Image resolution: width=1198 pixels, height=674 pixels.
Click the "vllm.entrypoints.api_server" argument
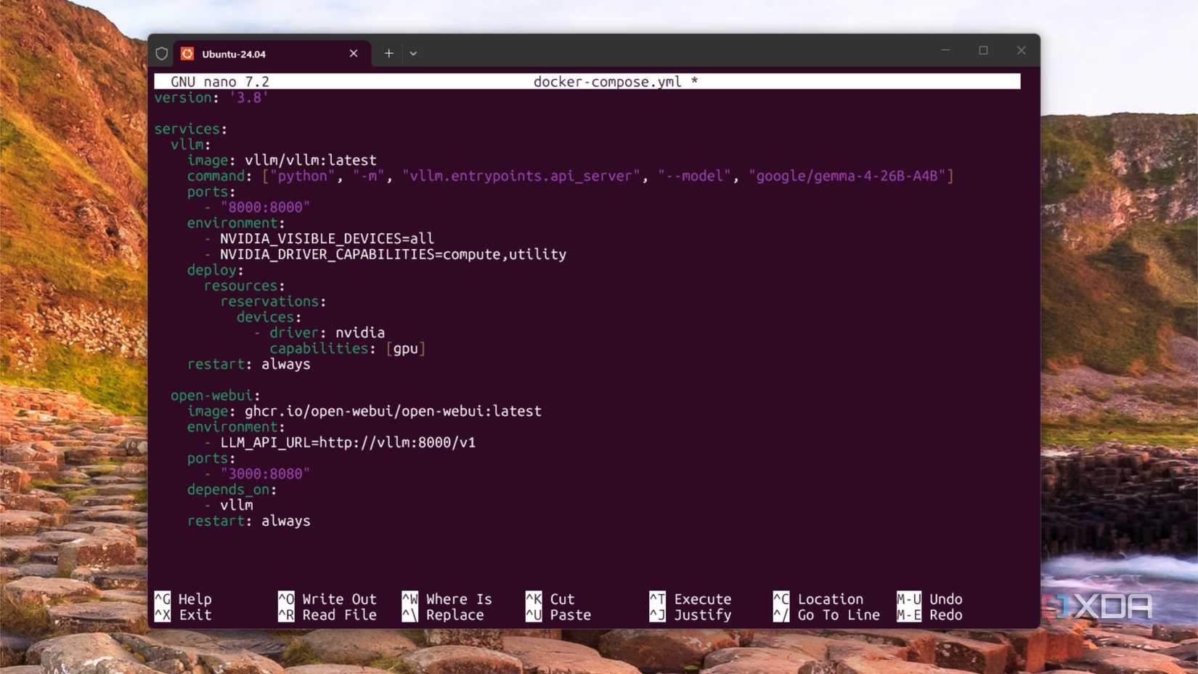coord(521,176)
